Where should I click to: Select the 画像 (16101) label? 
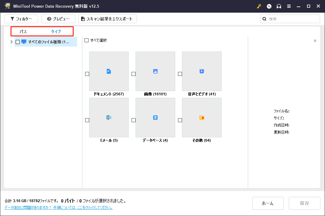tap(155, 94)
